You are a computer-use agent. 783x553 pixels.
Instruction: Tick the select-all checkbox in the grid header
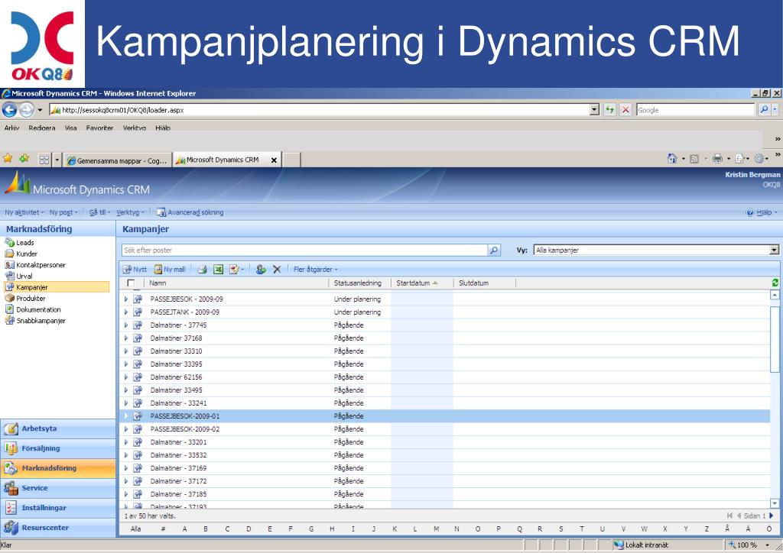[131, 283]
